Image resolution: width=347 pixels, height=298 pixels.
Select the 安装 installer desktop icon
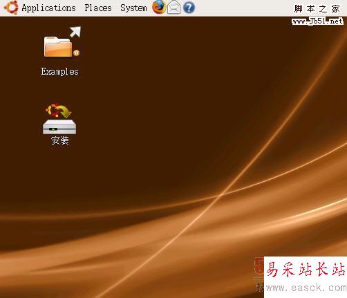pos(59,118)
